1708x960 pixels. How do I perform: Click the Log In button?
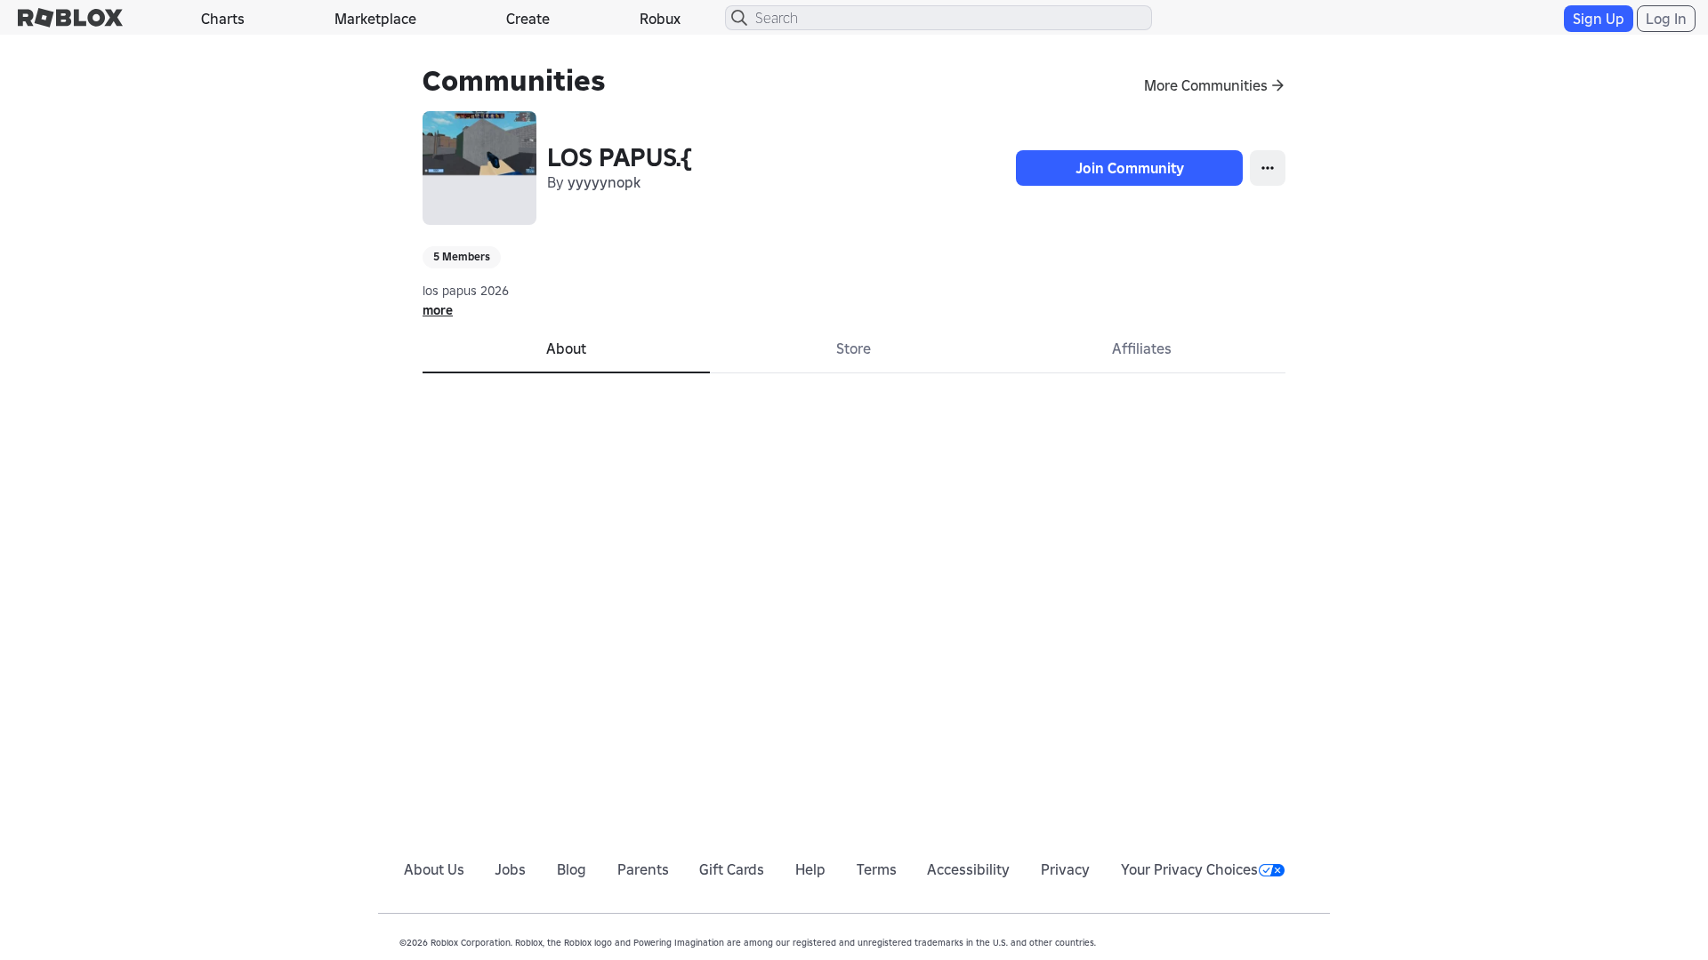(x=1665, y=19)
